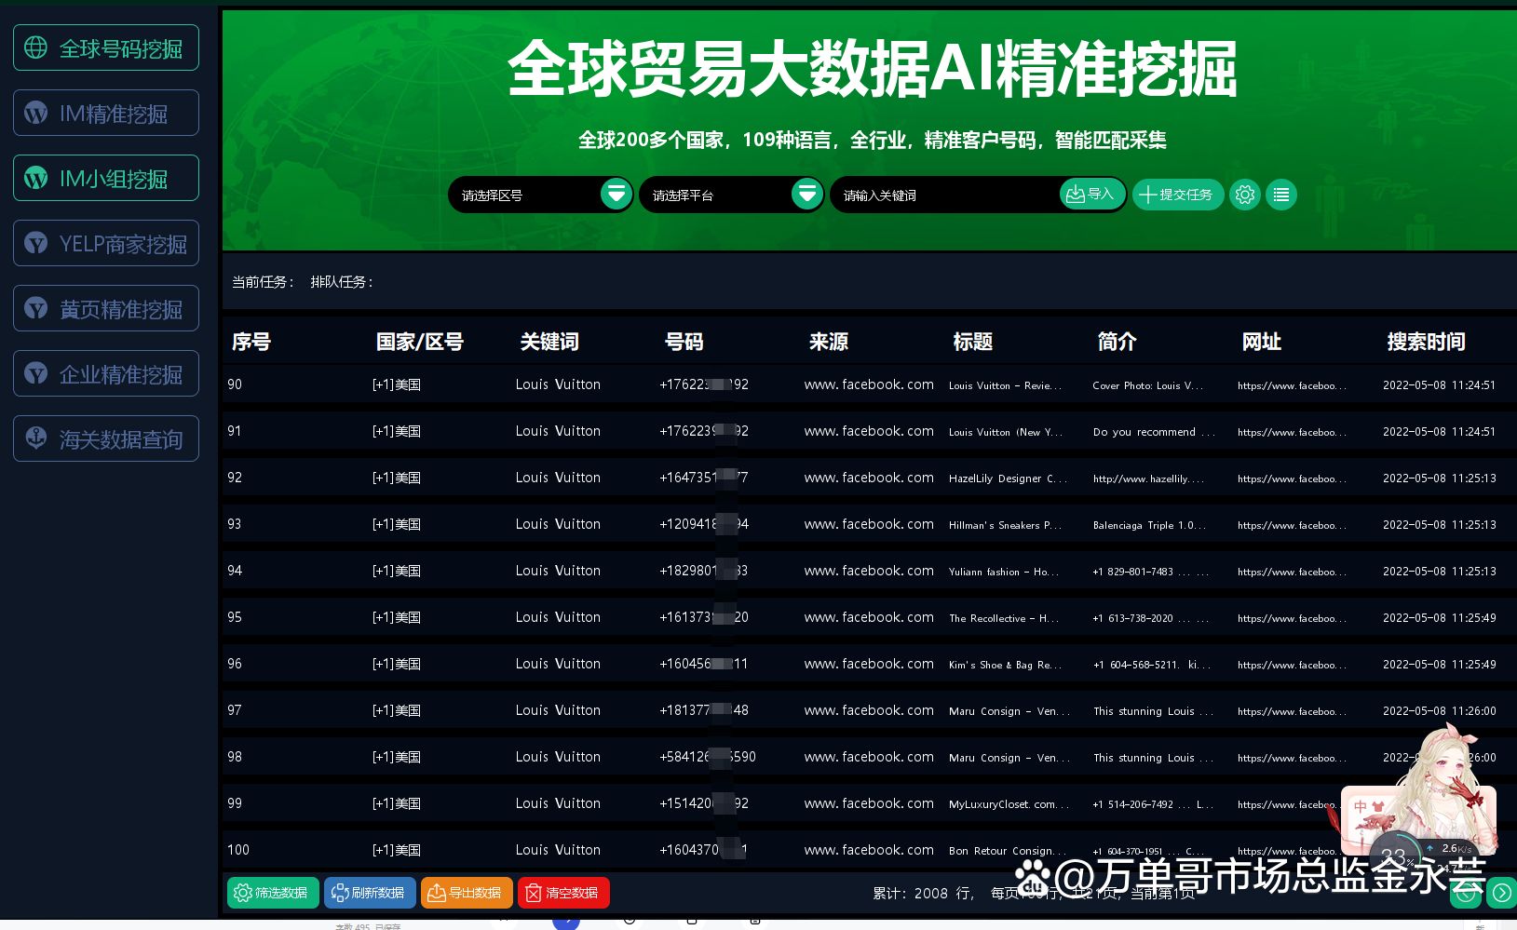Click the 刷新数据 refresh button
1517x930 pixels.
click(x=370, y=893)
